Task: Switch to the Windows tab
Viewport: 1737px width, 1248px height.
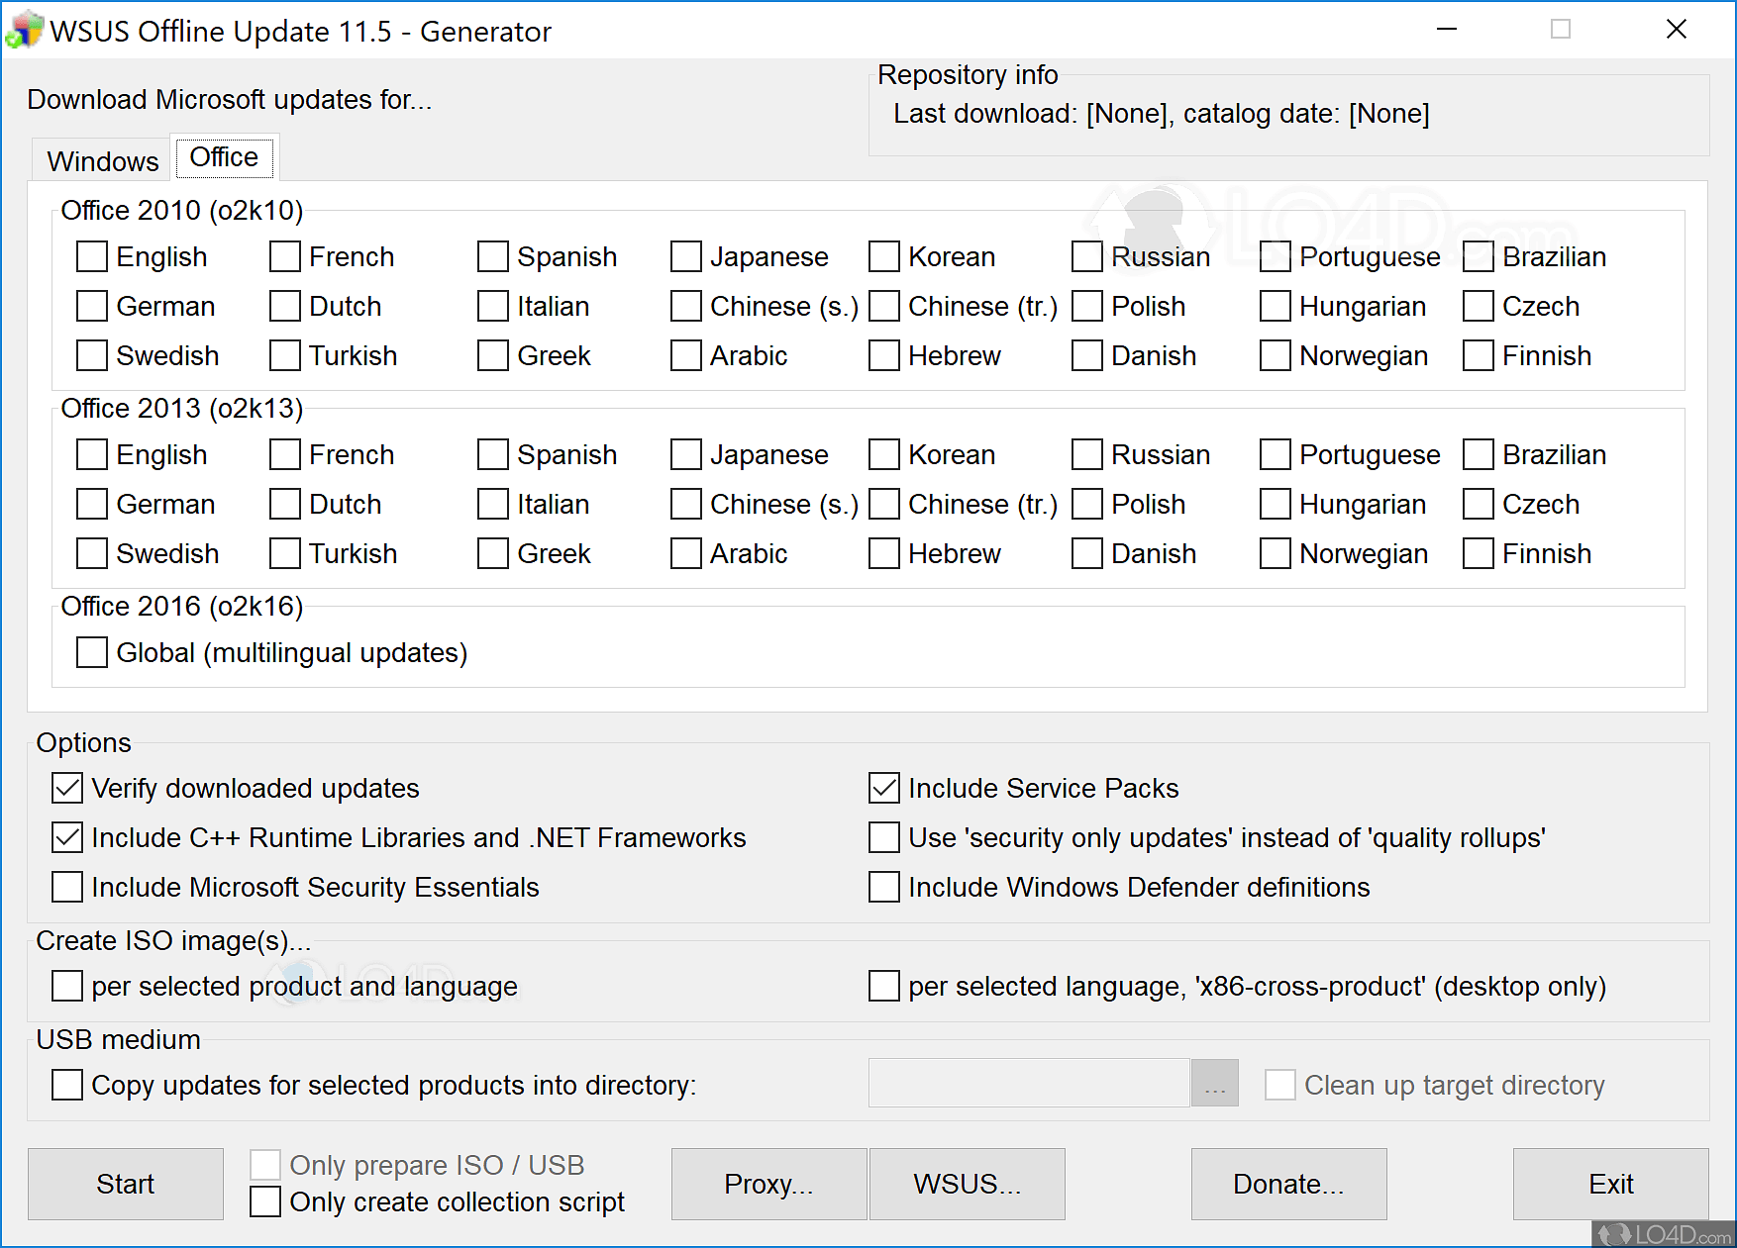Action: (101, 159)
